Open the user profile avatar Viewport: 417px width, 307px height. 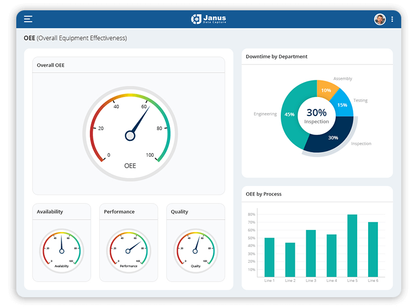tap(380, 19)
